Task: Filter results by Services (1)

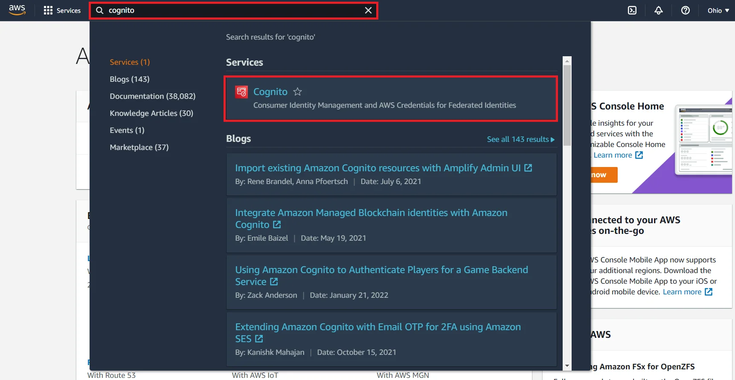Action: click(x=130, y=62)
